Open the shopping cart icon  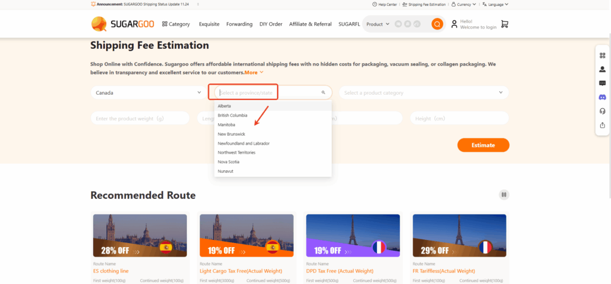pos(505,24)
